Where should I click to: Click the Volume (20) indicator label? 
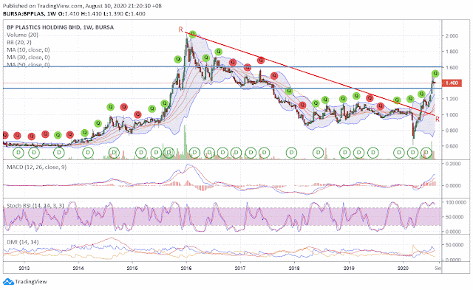(x=23, y=35)
